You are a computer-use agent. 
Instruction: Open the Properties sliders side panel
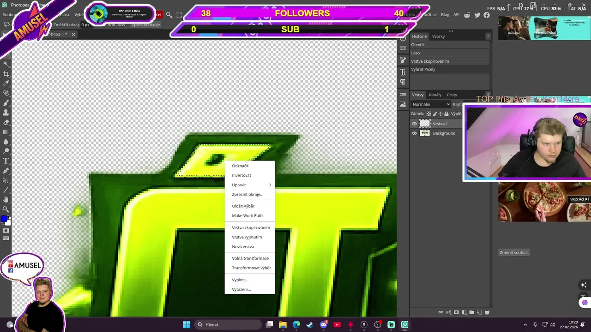(403, 49)
